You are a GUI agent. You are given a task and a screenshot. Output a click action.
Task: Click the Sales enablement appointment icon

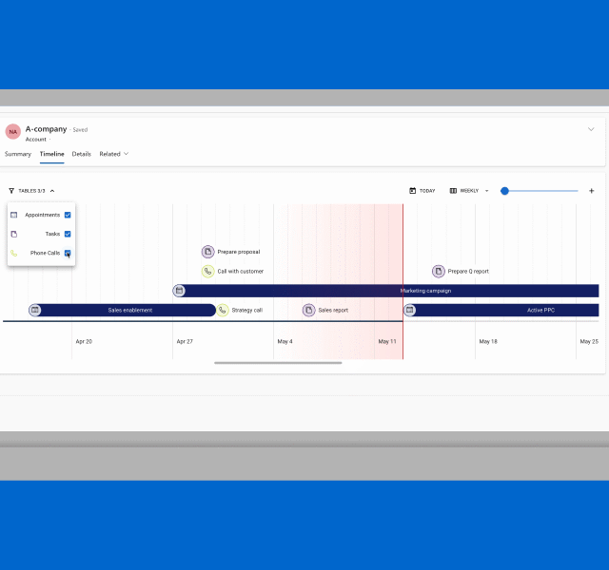tap(35, 310)
